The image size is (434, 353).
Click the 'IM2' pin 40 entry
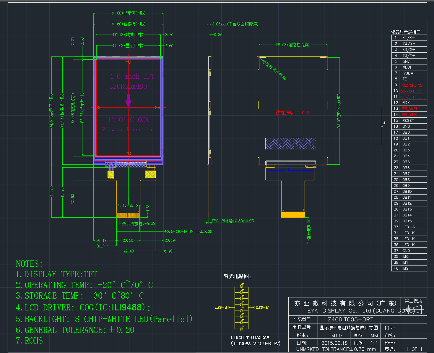(405, 268)
